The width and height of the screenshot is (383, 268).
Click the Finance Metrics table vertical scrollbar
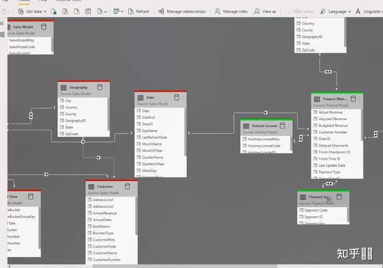click(x=362, y=125)
